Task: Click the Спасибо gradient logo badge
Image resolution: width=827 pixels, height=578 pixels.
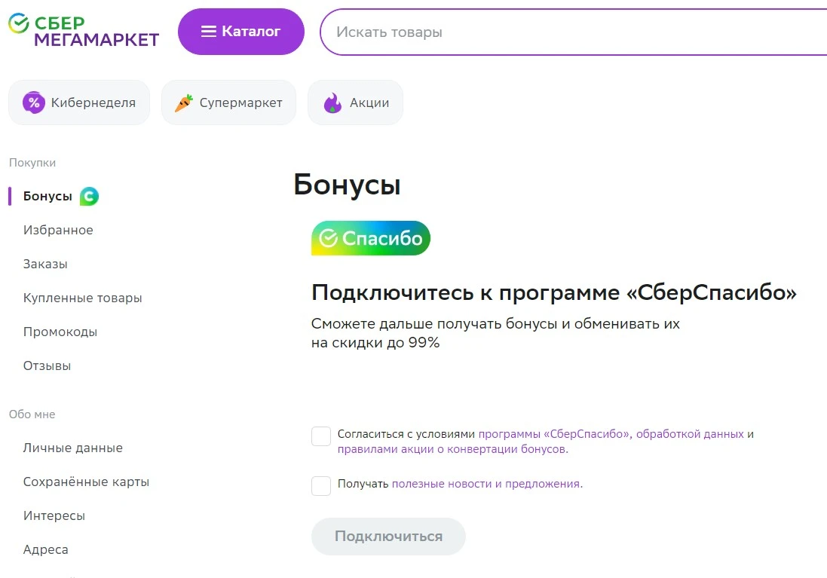Action: (371, 238)
